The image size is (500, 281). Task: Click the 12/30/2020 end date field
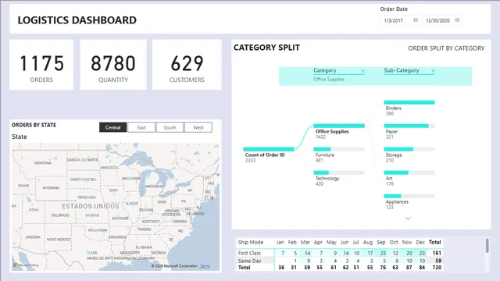pos(441,20)
